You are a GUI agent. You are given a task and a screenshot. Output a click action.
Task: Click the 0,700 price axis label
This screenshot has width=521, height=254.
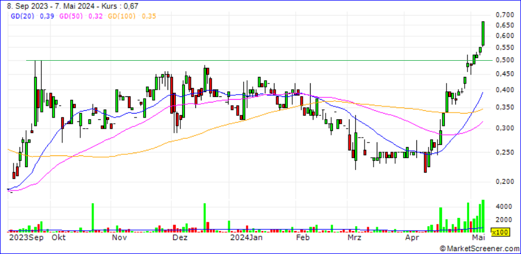(x=505, y=14)
